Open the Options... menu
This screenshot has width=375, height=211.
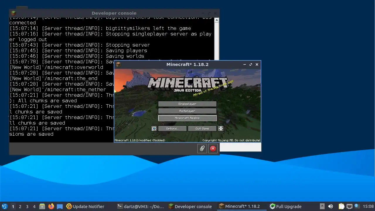coord(172,129)
